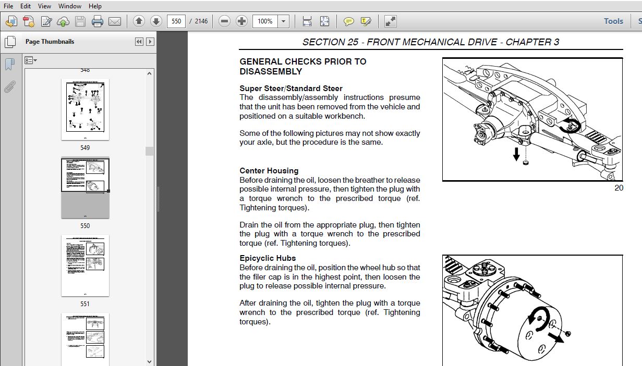Collapse the Page Thumbnails panel

pyautogui.click(x=139, y=42)
